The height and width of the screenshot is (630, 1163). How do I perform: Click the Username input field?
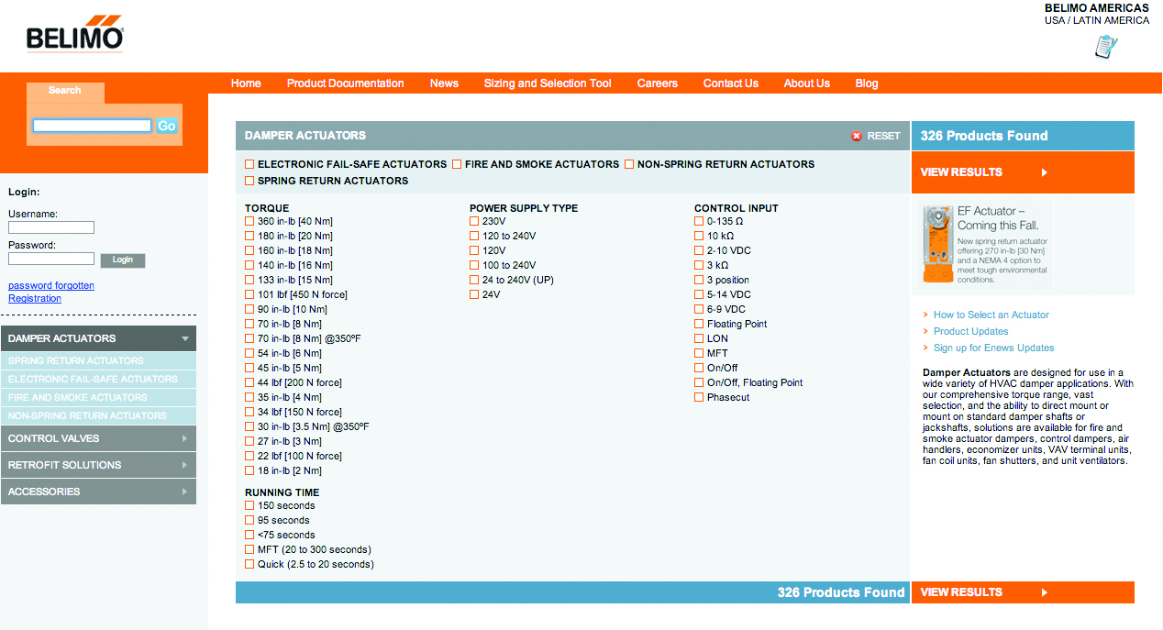[51, 227]
